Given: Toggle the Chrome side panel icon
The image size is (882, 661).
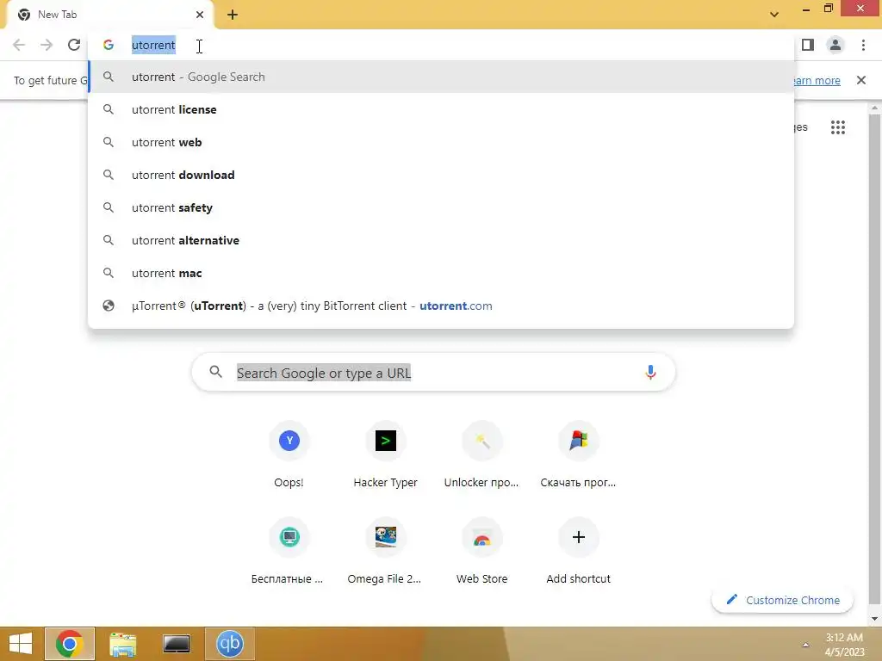Looking at the screenshot, I should (808, 45).
